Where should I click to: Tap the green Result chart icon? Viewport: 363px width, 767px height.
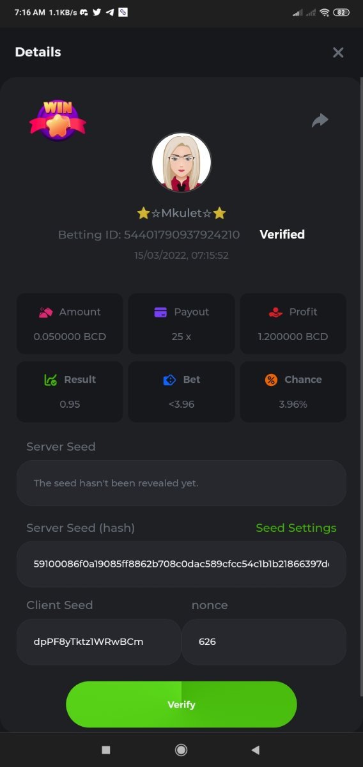pos(50,380)
